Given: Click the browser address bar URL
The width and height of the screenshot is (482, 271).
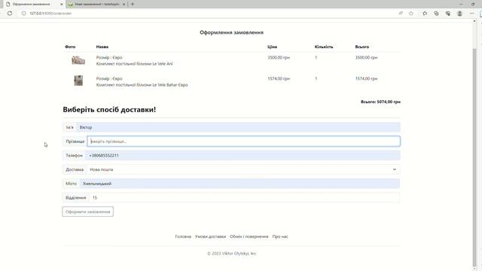Looking at the screenshot, I should point(50,14).
